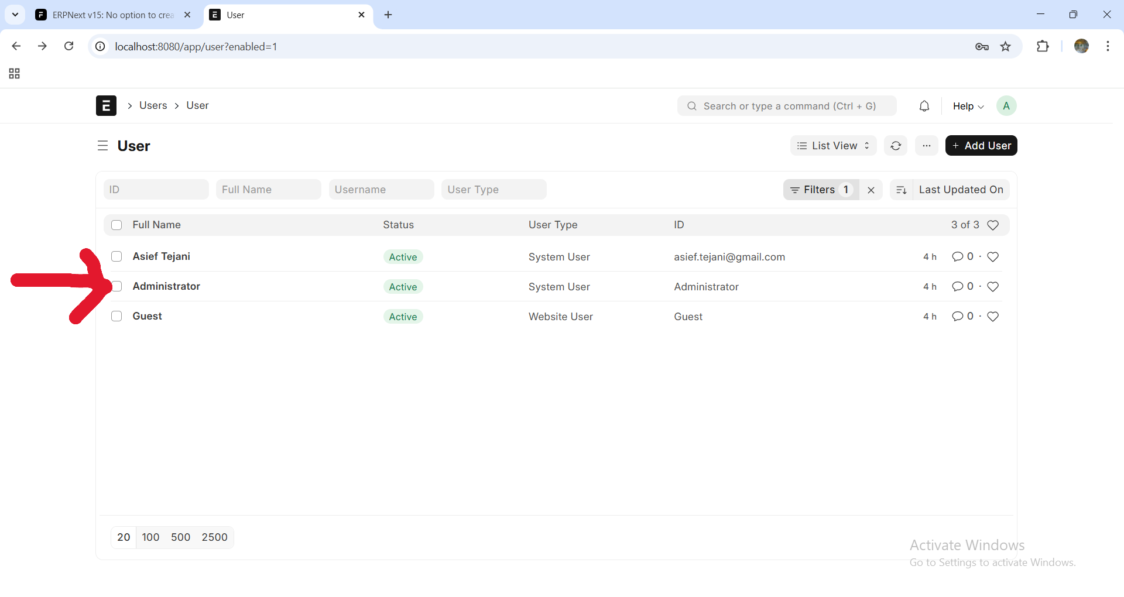Open the Last Updated On sort dropdown
This screenshot has width=1124, height=597.
coord(961,190)
